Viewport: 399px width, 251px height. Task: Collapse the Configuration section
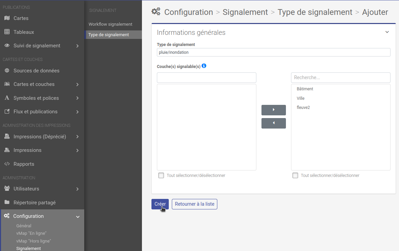78,216
